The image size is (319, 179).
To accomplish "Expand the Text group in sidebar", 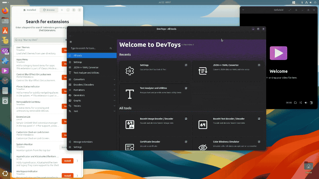I will coord(115,111).
